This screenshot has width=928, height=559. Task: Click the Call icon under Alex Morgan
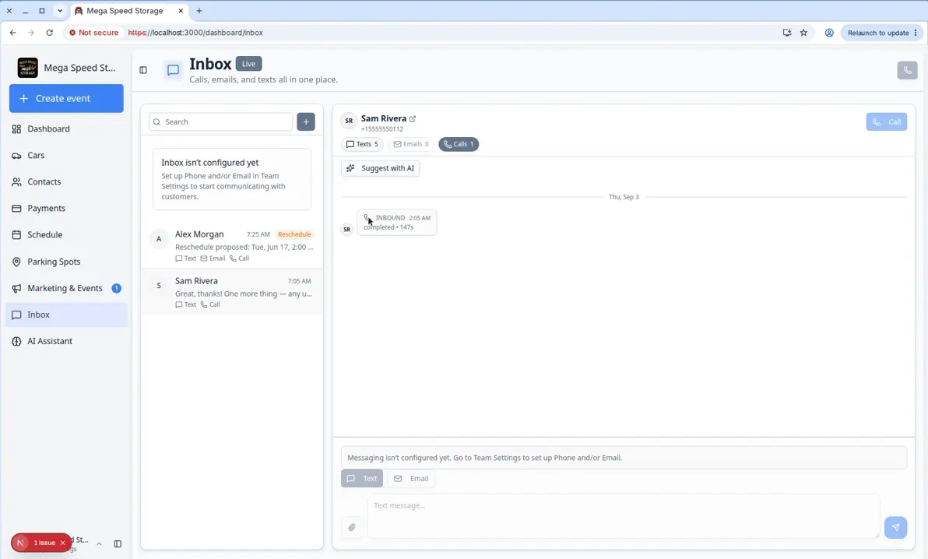click(x=239, y=258)
